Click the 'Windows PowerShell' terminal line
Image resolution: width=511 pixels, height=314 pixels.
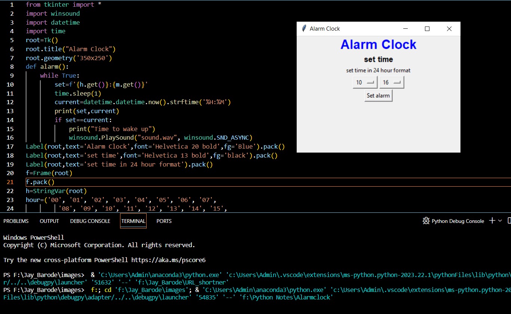point(34,237)
